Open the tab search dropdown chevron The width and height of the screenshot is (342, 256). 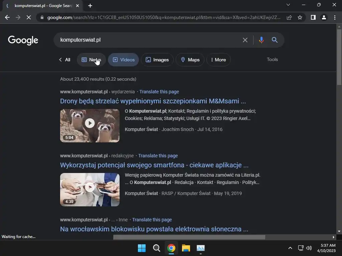coord(288,5)
